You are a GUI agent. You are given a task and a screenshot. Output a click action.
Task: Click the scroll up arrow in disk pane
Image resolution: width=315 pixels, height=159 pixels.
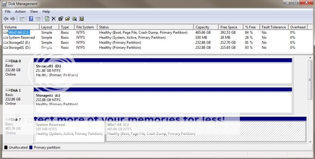point(310,58)
